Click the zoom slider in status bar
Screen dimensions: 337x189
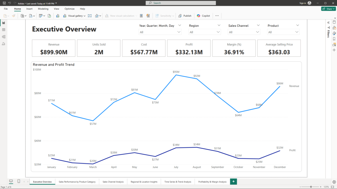311,187
